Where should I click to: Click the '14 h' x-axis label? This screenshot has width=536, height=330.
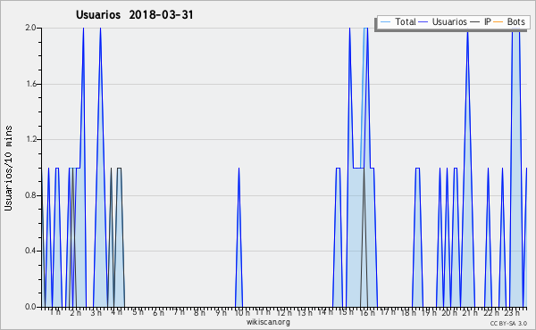325,312
